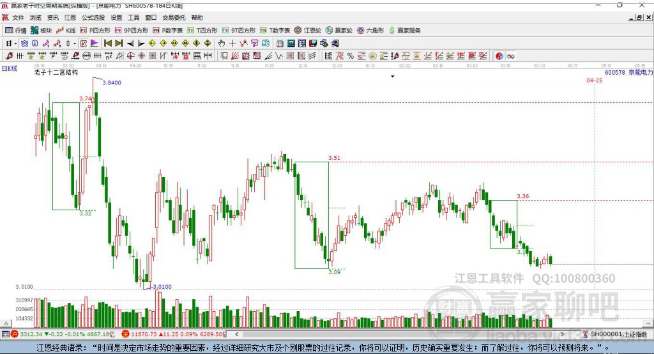654x354 pixels.
Task: Open the 9T四方形 tool
Action: pyautogui.click(x=239, y=31)
